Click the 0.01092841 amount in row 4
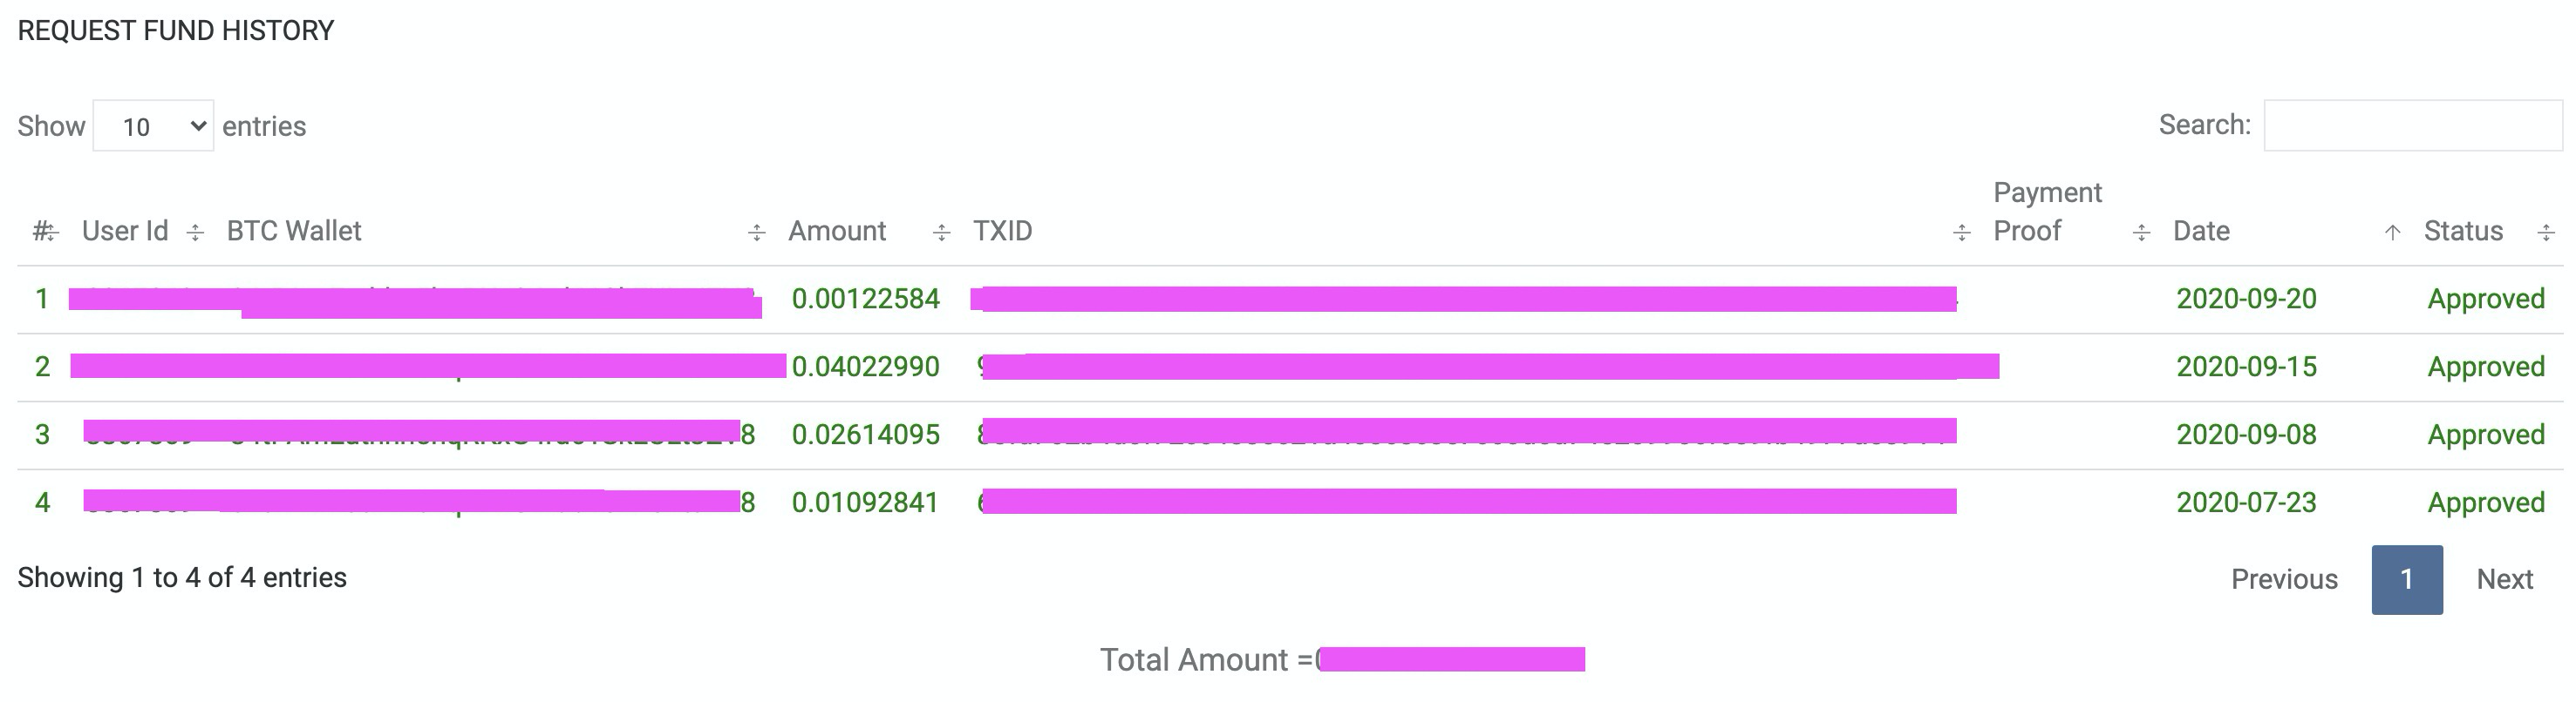Screen dimensions: 2576x702 point(865,503)
